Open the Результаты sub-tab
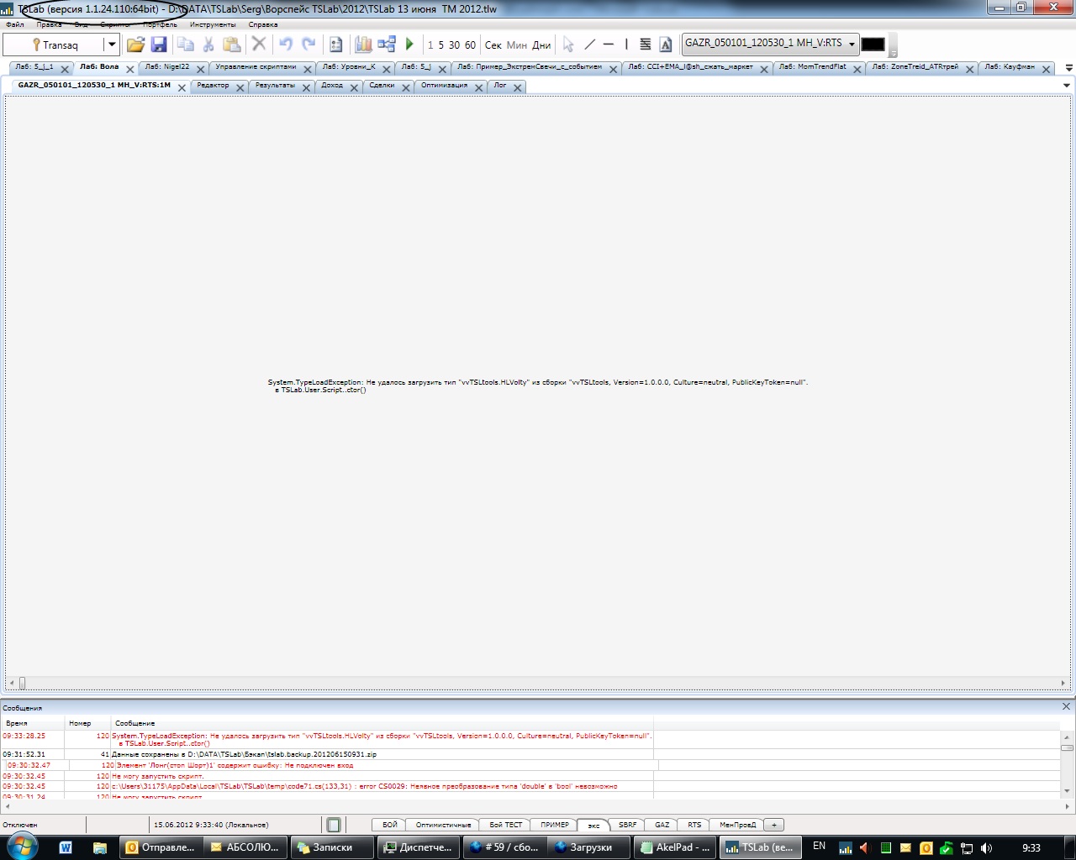1076x860 pixels. 275,86
